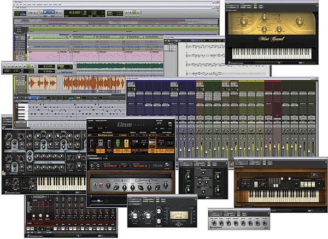Click mini piano keyboard in MIDI editor
The width and height of the screenshot is (328, 239).
[23, 112]
